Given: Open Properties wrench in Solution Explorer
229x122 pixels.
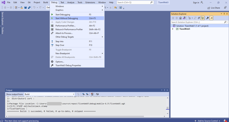Looking at the screenshot, I should tap(207, 18).
